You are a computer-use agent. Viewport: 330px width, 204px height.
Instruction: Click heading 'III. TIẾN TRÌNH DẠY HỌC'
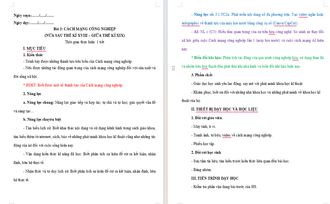(215, 178)
